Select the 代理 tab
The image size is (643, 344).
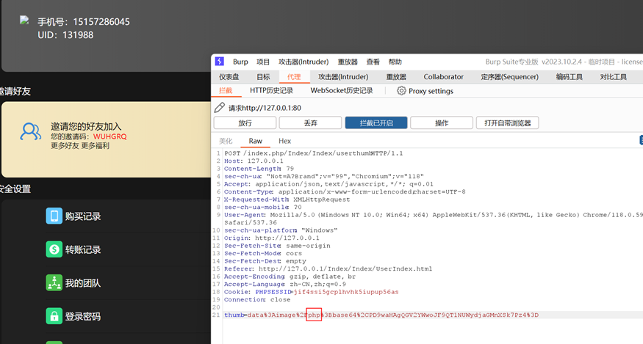point(294,76)
